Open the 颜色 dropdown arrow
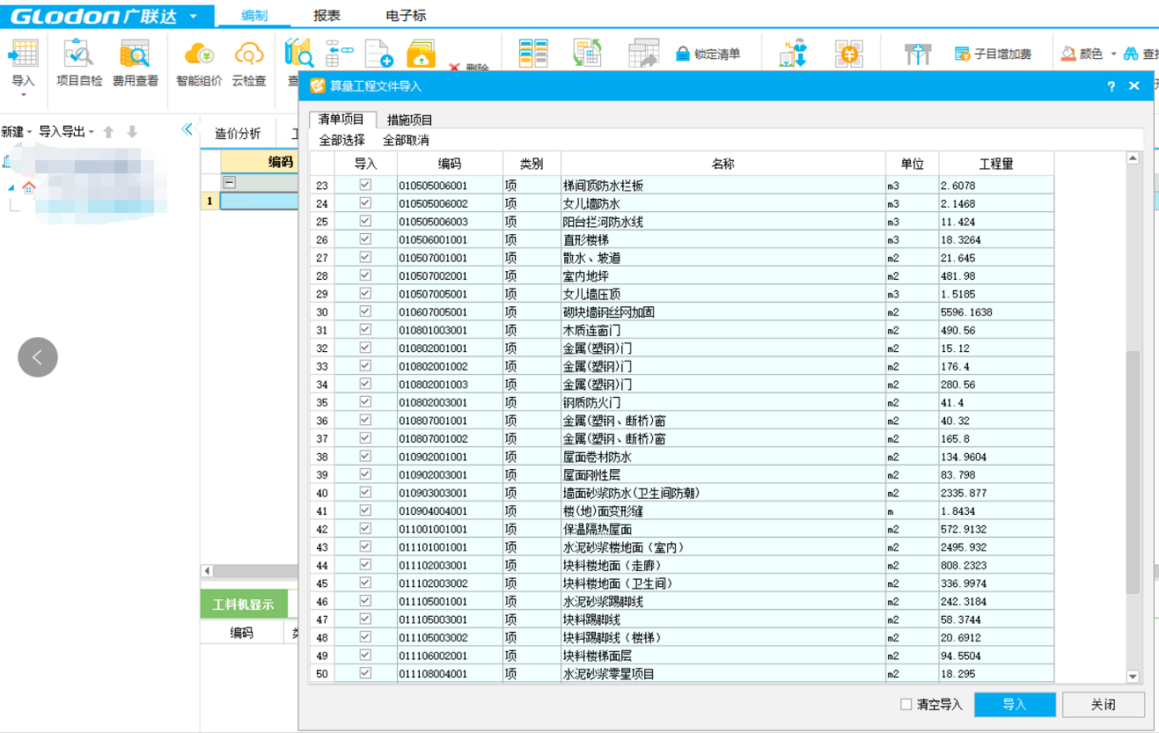 pos(1113,55)
